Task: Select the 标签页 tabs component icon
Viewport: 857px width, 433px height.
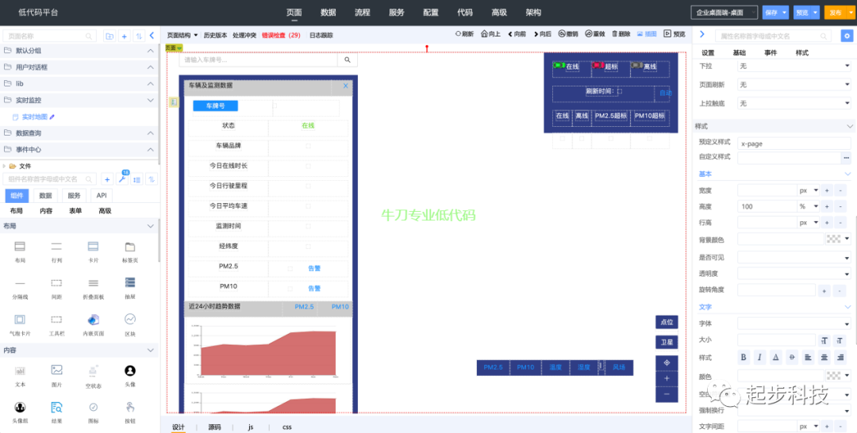Action: click(x=130, y=247)
